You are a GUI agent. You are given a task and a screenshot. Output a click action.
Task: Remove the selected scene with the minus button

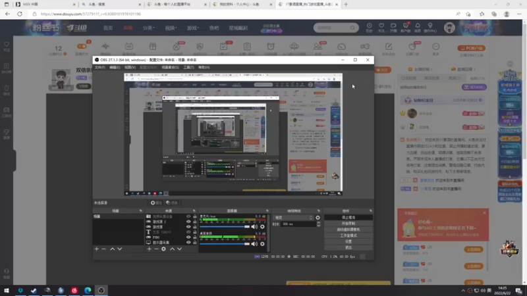[104, 249]
